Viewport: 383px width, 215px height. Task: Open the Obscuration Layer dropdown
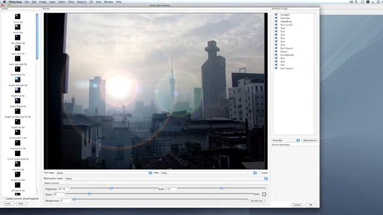click(166, 179)
